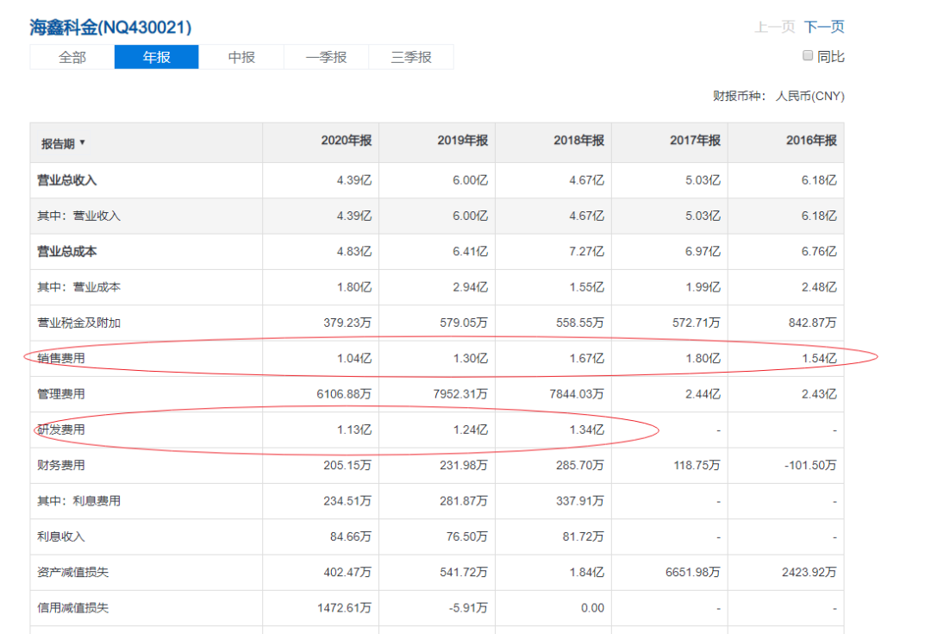Select the 管理费用 row label
The image size is (931, 634).
pos(61,394)
